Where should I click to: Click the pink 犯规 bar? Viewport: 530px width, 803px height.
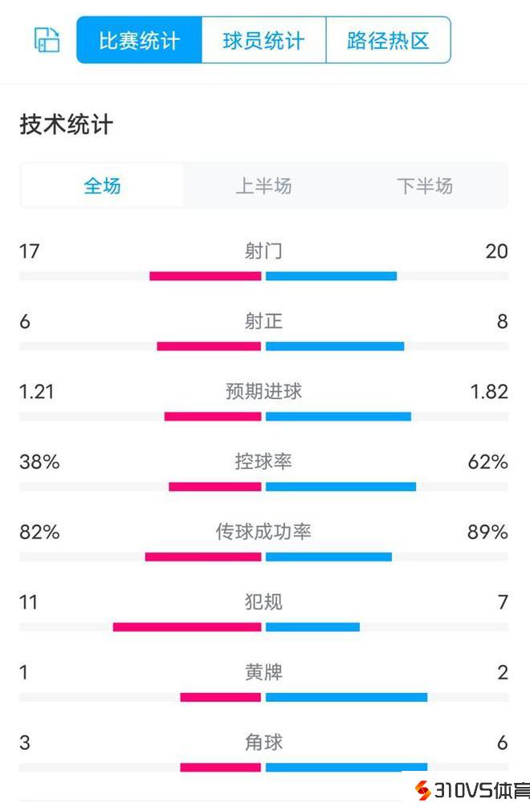tap(187, 627)
